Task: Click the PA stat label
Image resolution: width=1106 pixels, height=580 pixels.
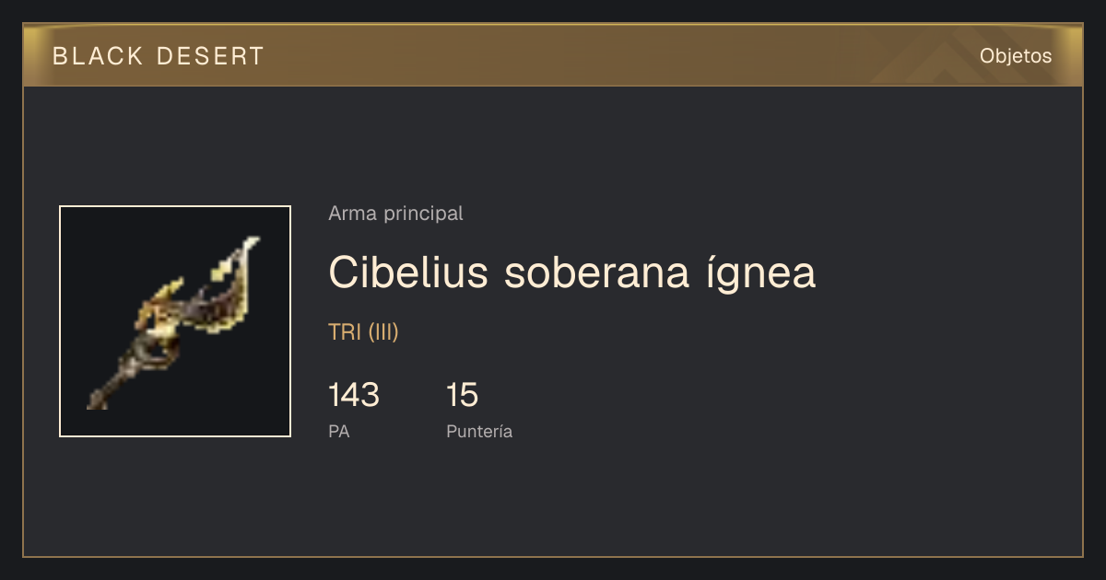Action: point(339,431)
